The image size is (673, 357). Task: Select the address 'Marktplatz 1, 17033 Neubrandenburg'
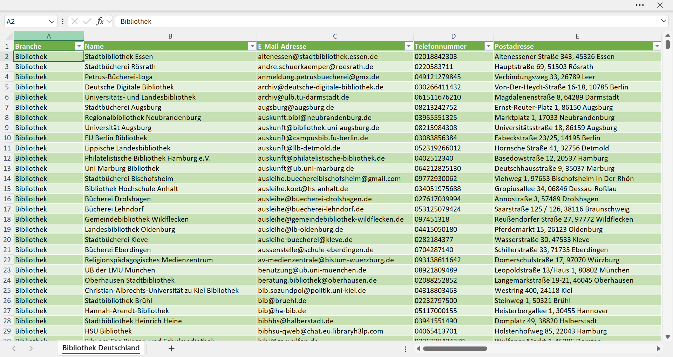click(x=578, y=117)
